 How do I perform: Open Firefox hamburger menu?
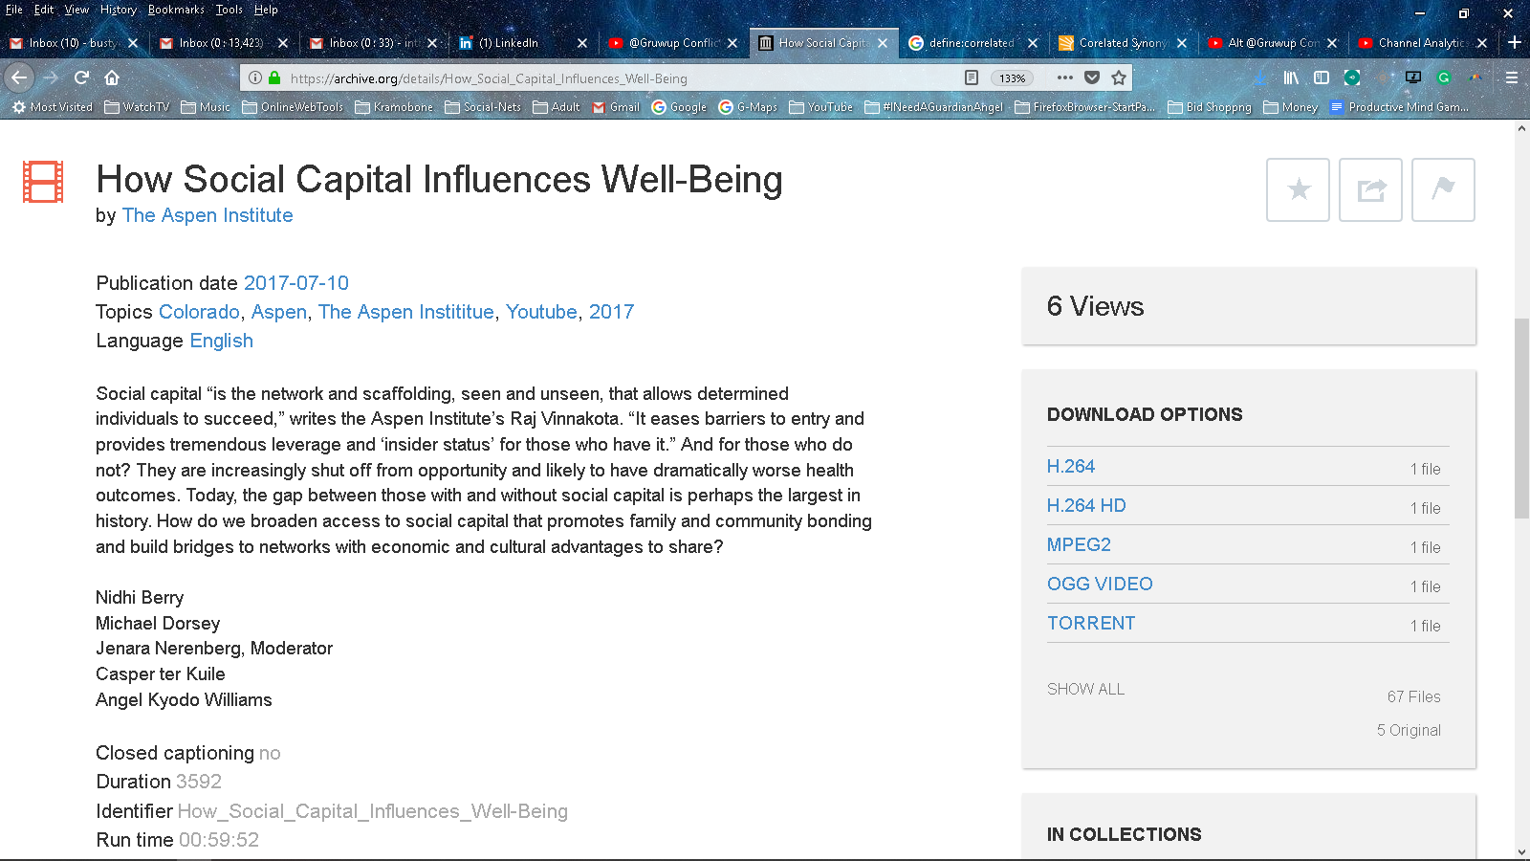click(x=1512, y=77)
